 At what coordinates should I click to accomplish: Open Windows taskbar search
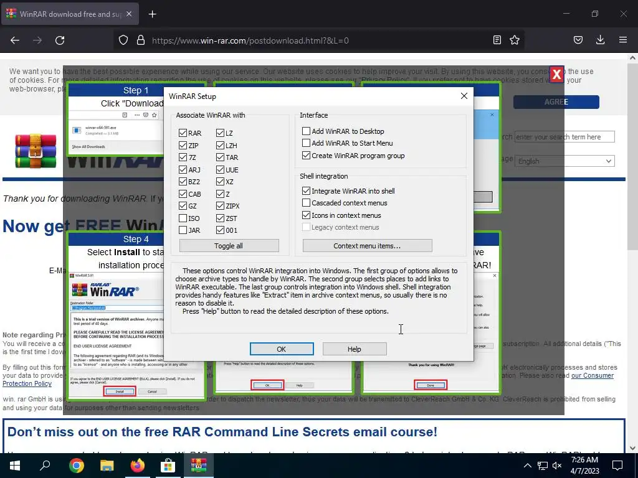click(45, 466)
